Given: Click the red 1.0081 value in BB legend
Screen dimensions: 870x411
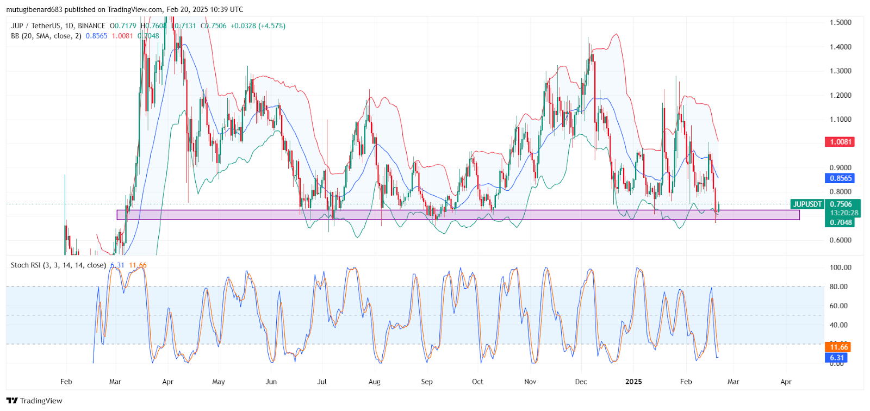Looking at the screenshot, I should click(x=122, y=36).
